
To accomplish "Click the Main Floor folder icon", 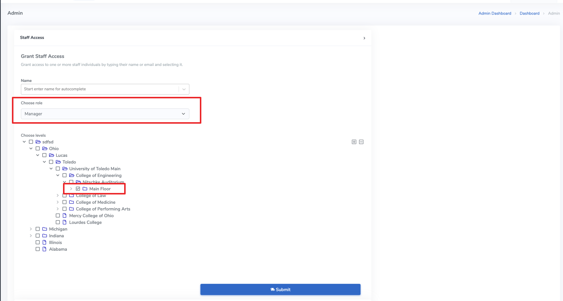I will (x=85, y=189).
